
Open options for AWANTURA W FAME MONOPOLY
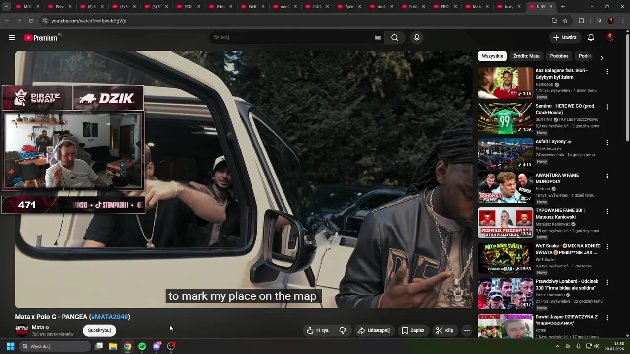click(x=607, y=176)
